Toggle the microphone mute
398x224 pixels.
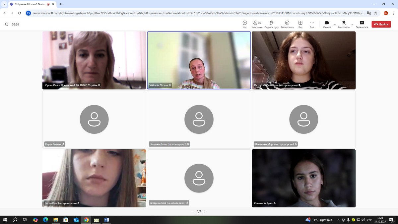344,24
